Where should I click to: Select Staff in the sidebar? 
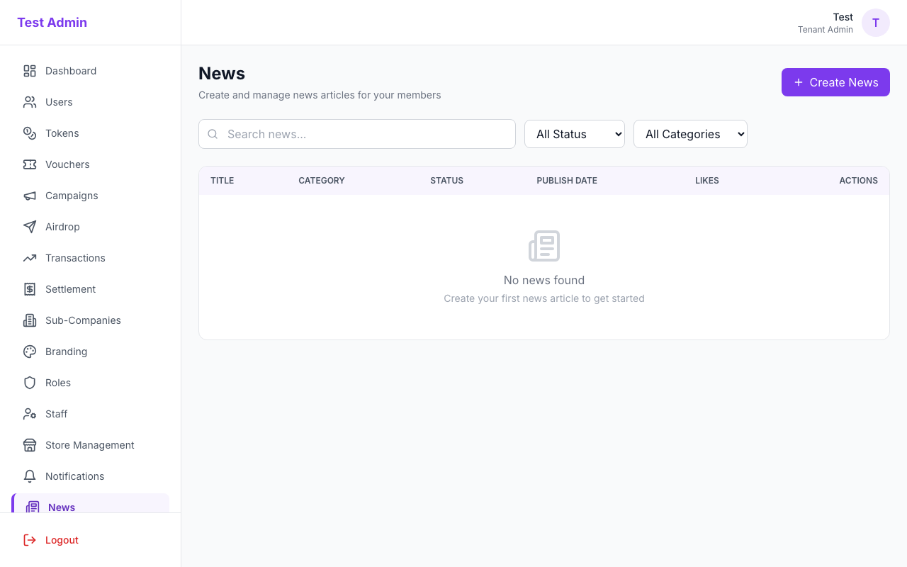[57, 414]
